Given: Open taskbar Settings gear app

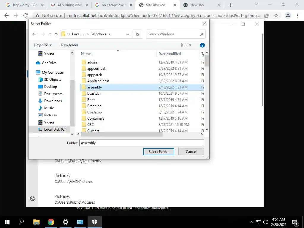Looking at the screenshot, I should click(x=66, y=222).
